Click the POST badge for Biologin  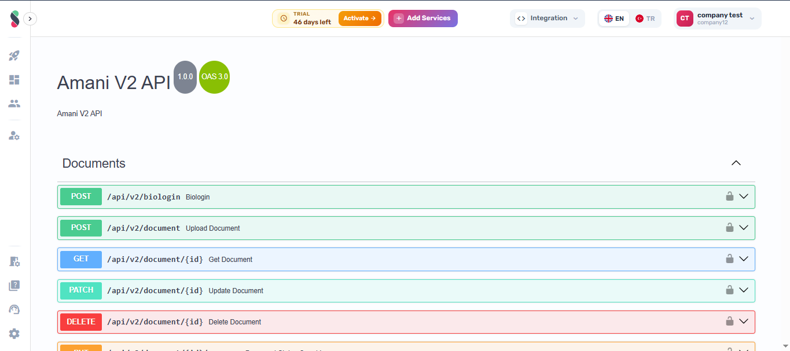tap(81, 197)
